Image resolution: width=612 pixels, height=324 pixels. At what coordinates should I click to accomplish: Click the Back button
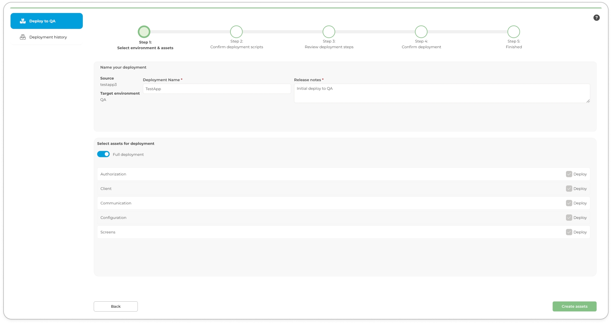tap(116, 306)
